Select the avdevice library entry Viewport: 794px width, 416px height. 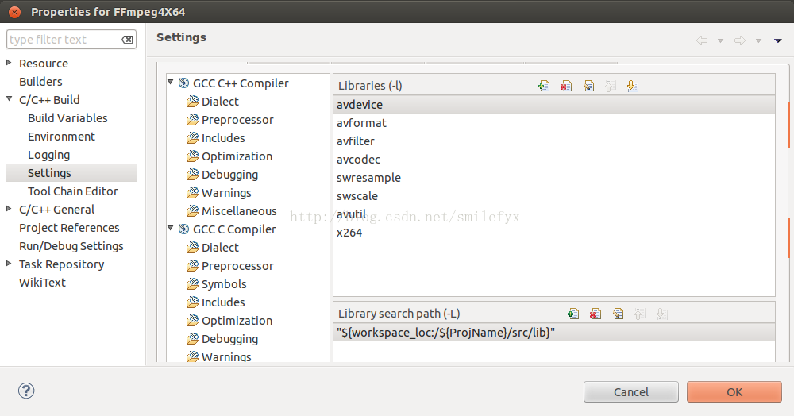tap(554, 105)
